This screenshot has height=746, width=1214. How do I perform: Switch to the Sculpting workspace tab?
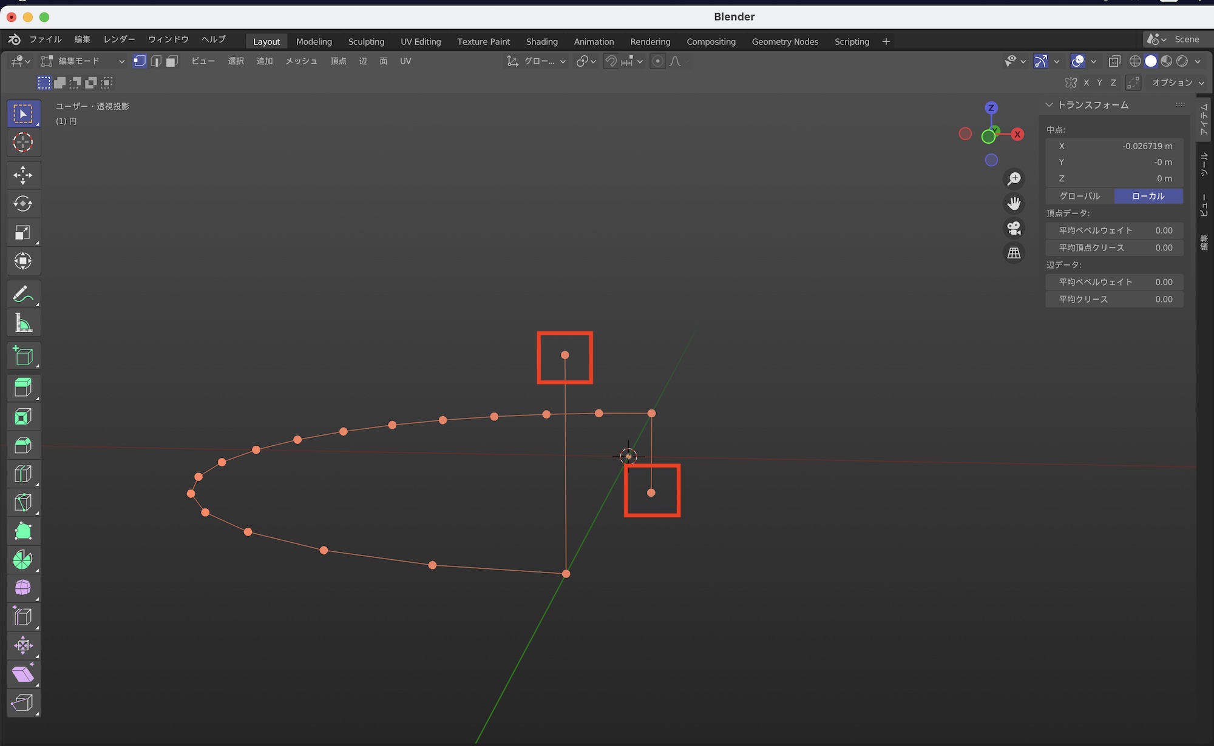click(x=366, y=41)
